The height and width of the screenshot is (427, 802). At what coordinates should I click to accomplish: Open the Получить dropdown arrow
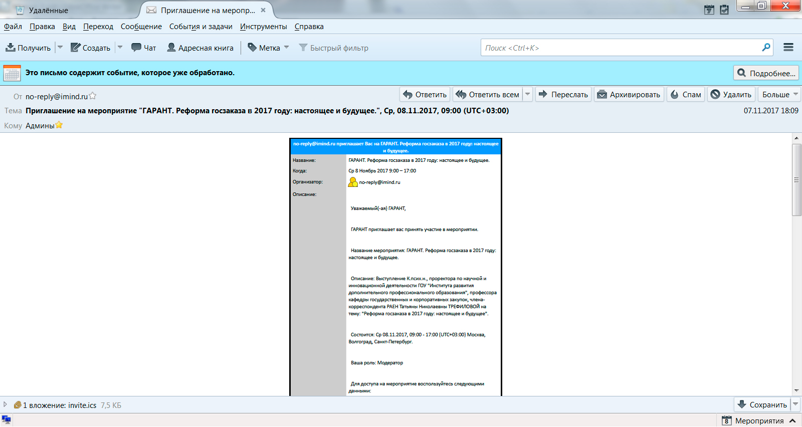point(60,48)
